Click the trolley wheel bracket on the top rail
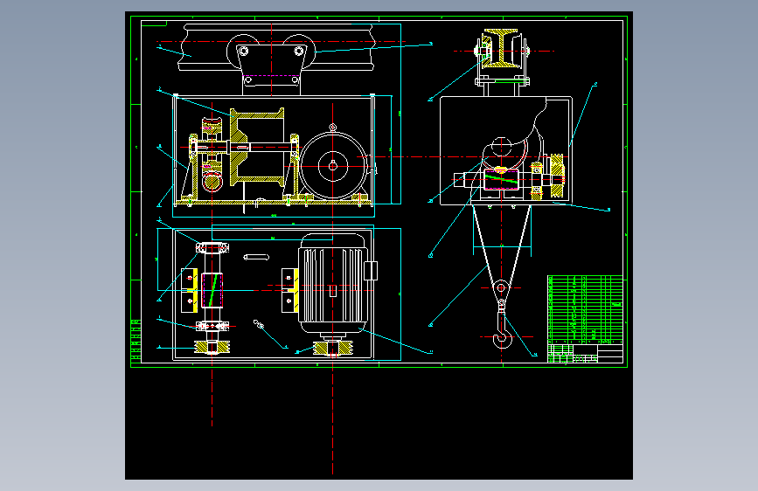 [271, 66]
